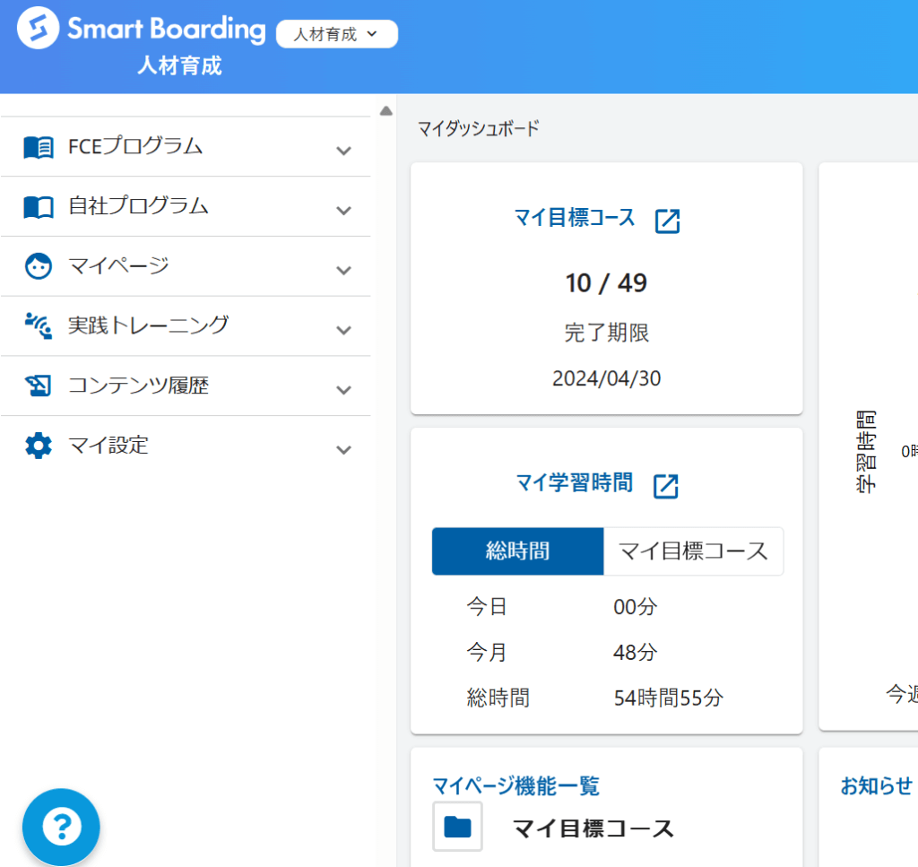Open the マイページ menu entry
This screenshot has width=918, height=867.
[117, 266]
